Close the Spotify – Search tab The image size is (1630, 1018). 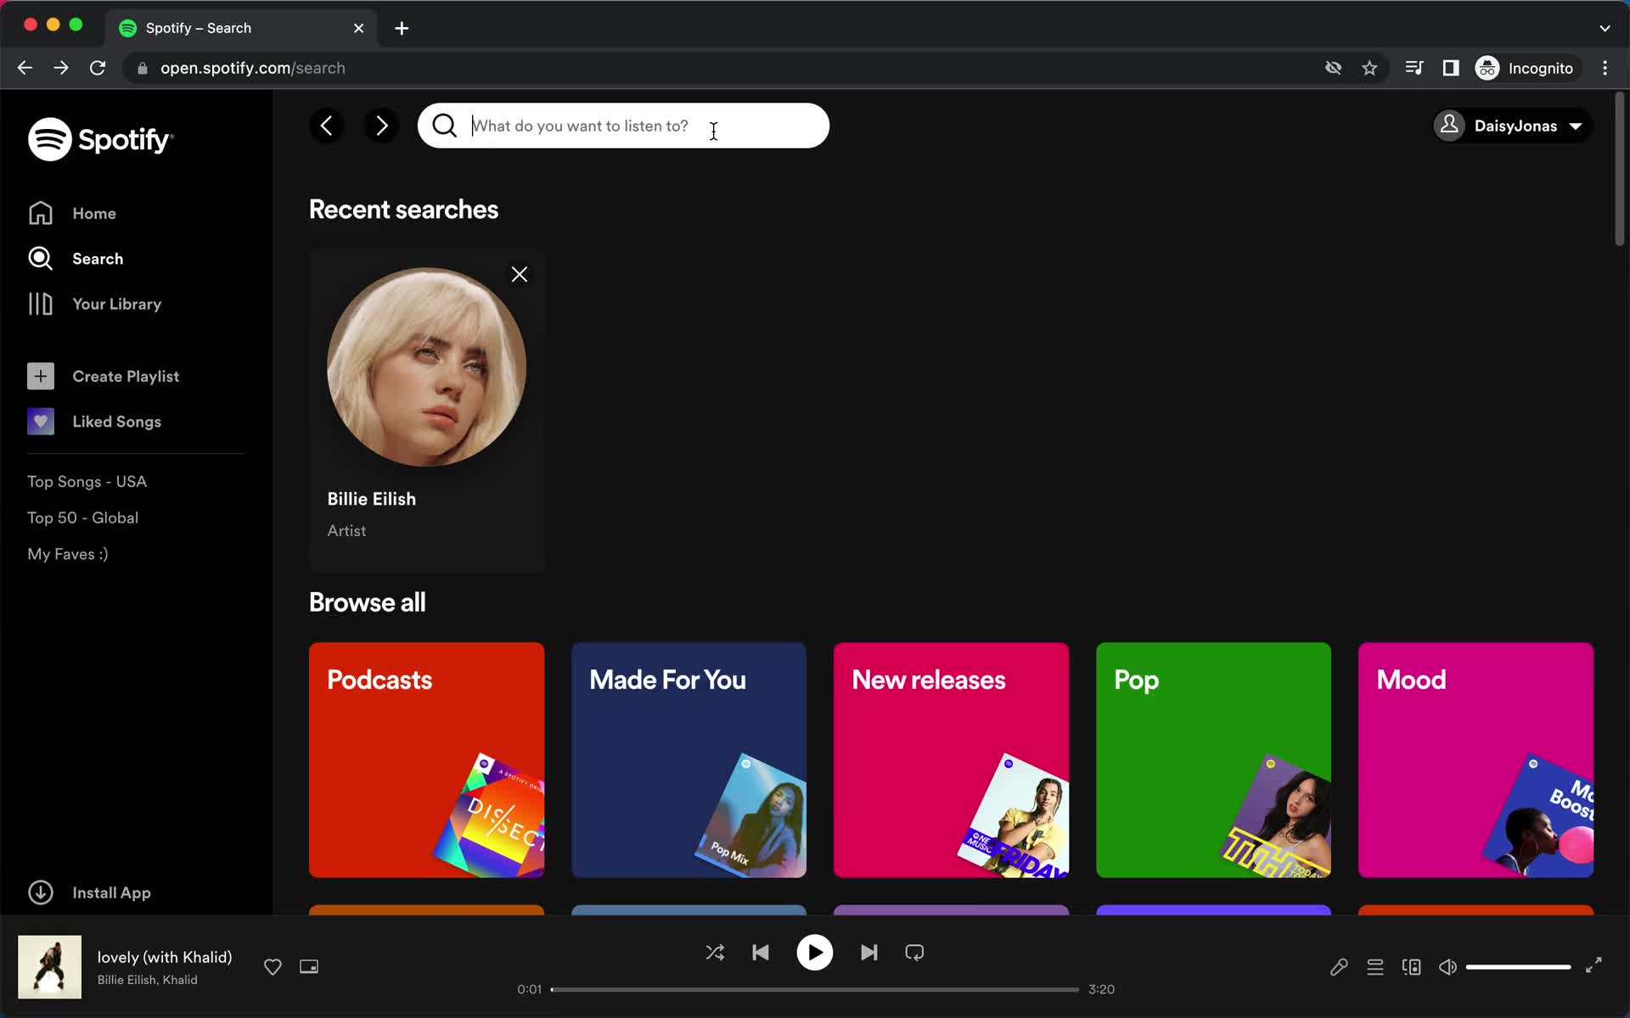[358, 28]
